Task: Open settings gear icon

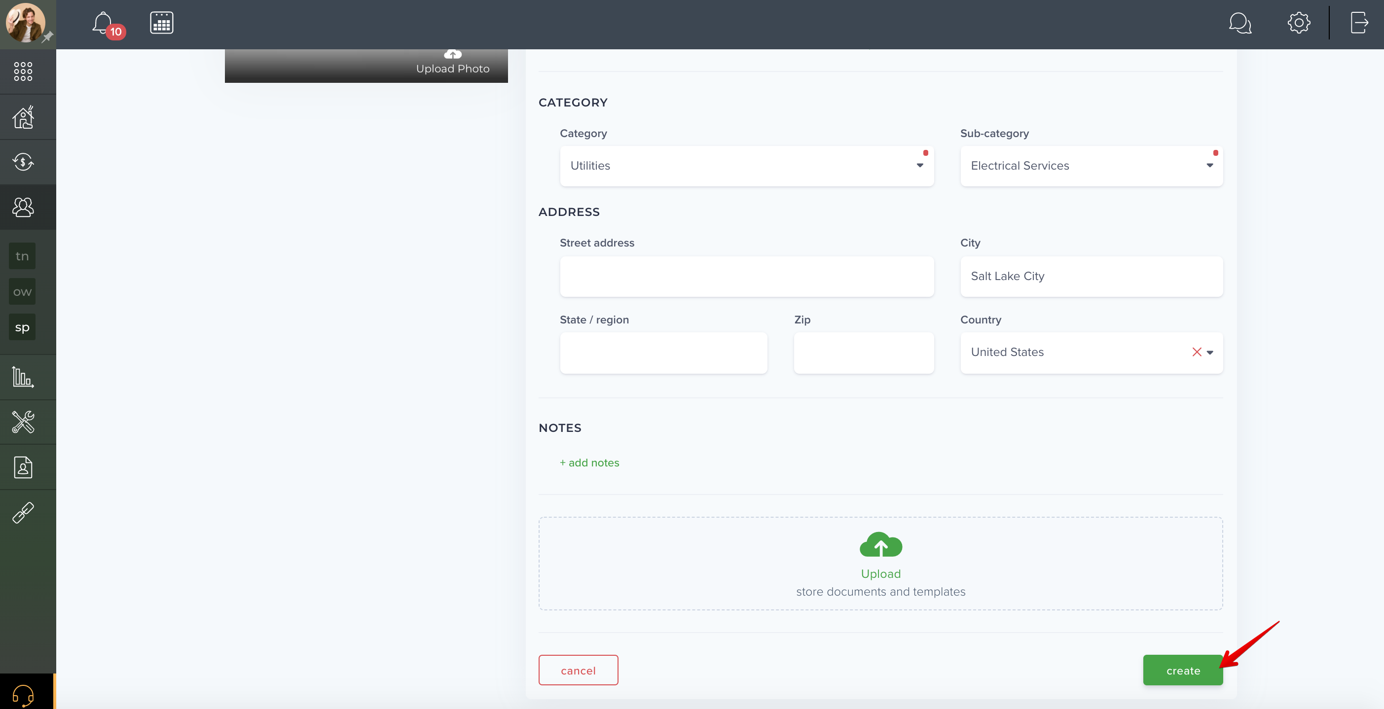Action: 1299,23
